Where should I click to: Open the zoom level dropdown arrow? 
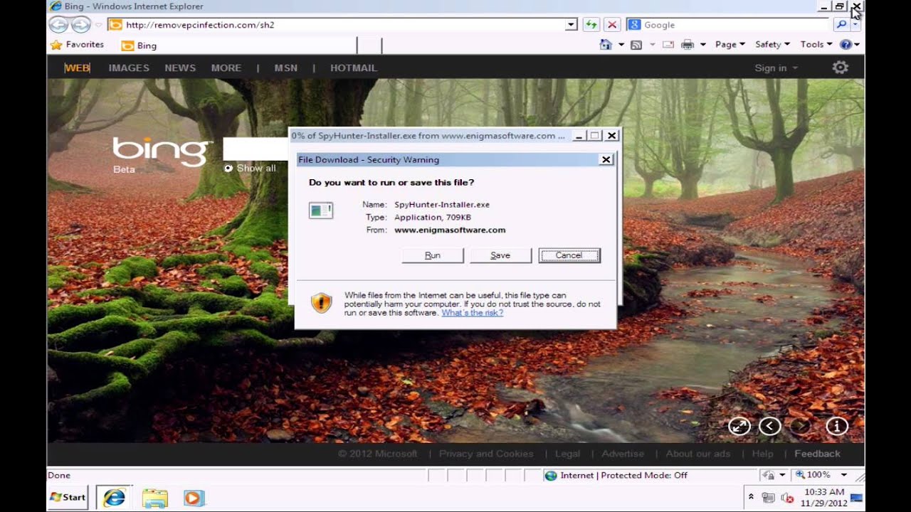843,475
